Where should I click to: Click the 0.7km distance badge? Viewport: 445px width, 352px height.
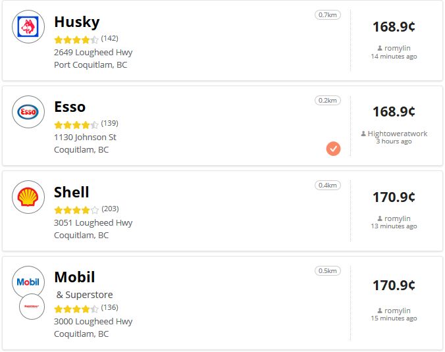coord(328,14)
